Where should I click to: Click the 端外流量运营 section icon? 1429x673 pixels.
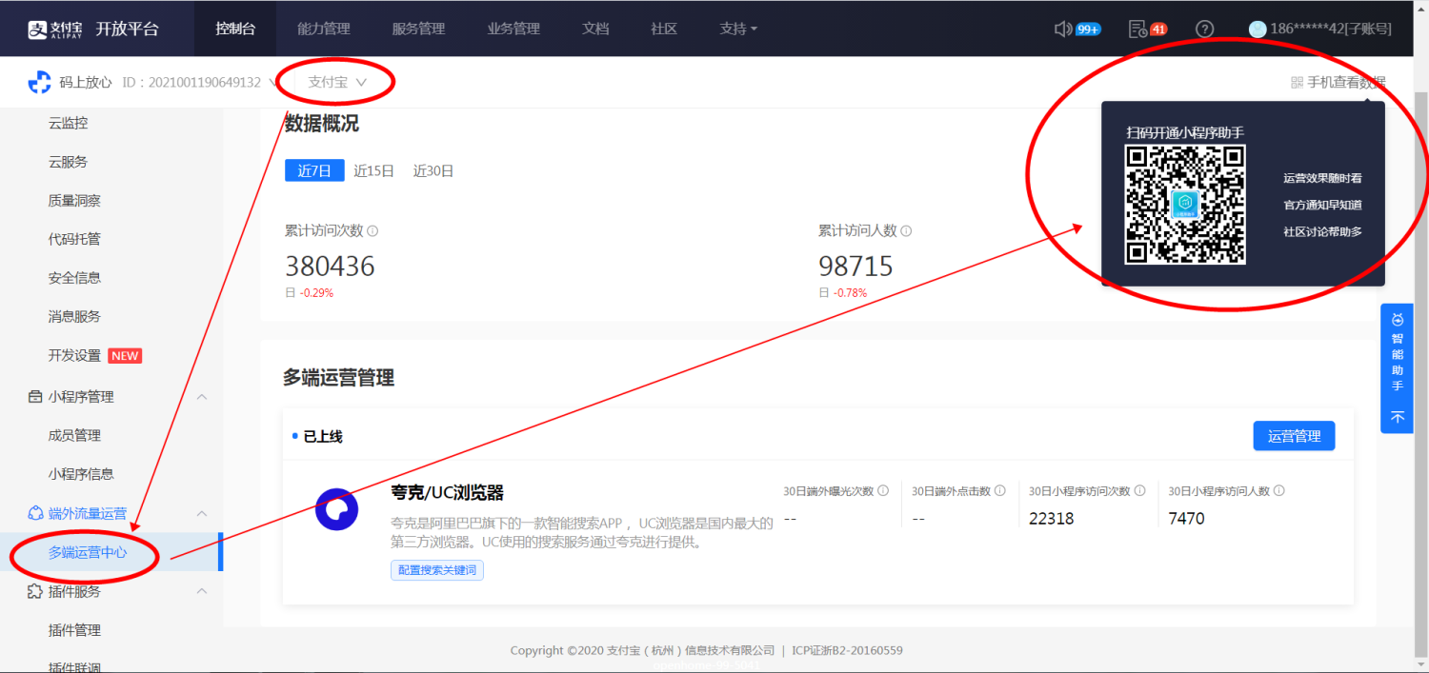(35, 514)
